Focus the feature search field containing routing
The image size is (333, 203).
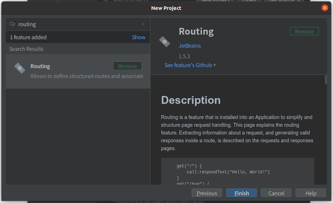78,24
